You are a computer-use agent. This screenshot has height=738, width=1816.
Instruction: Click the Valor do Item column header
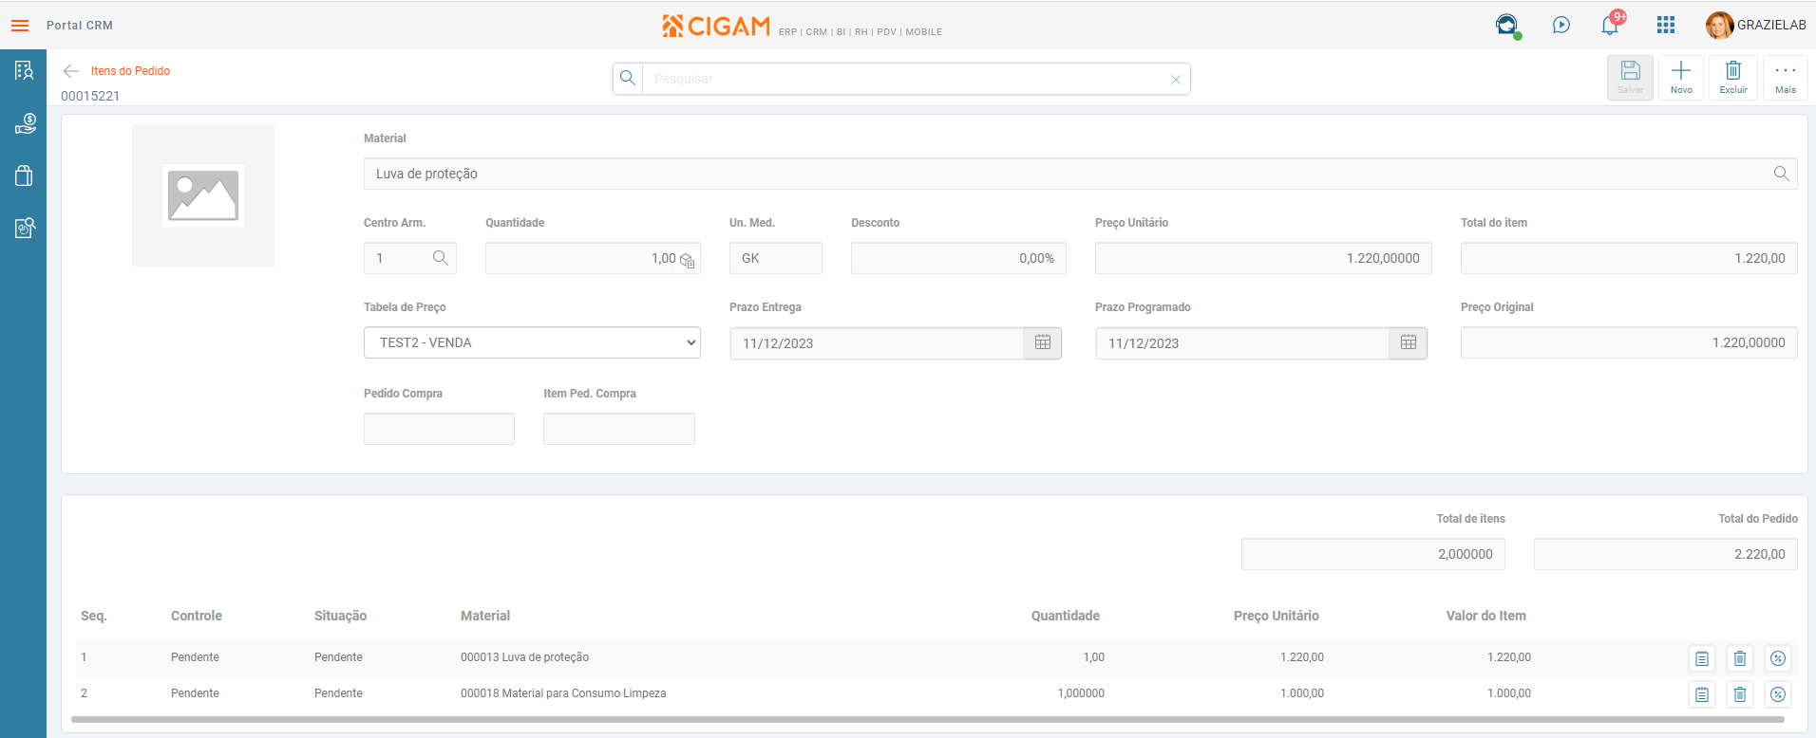(x=1486, y=616)
